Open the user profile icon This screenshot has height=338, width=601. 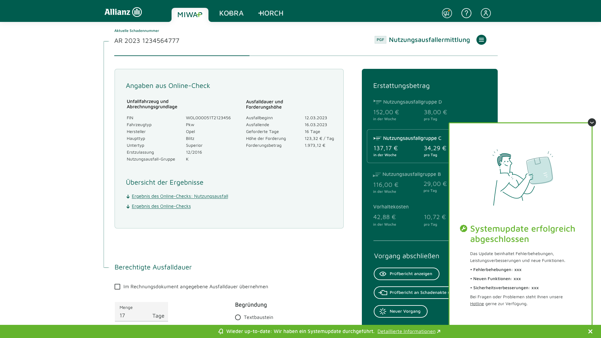point(485,13)
